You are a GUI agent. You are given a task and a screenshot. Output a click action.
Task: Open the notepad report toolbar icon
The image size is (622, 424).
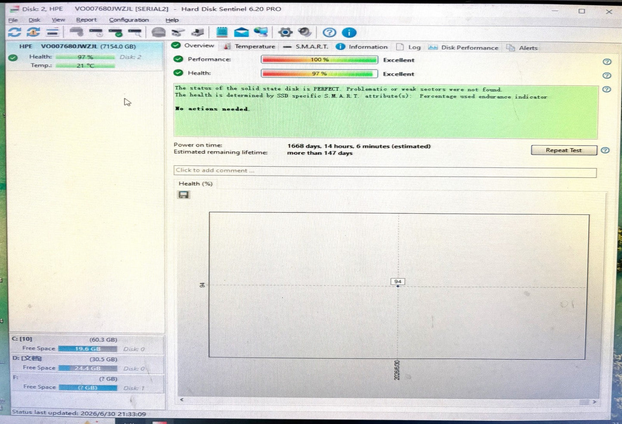tap(222, 32)
